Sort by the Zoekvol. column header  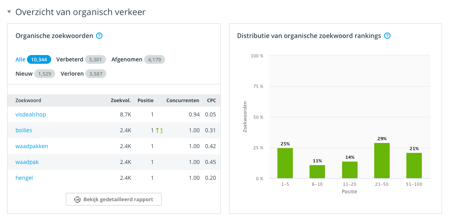(x=121, y=101)
